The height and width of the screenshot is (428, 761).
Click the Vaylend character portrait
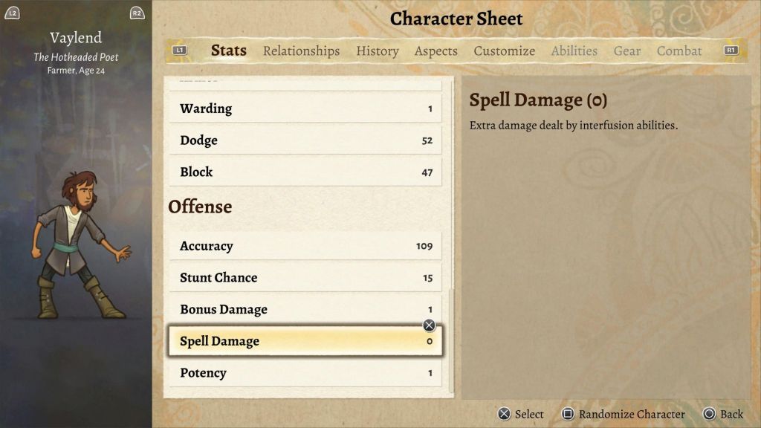click(77, 245)
